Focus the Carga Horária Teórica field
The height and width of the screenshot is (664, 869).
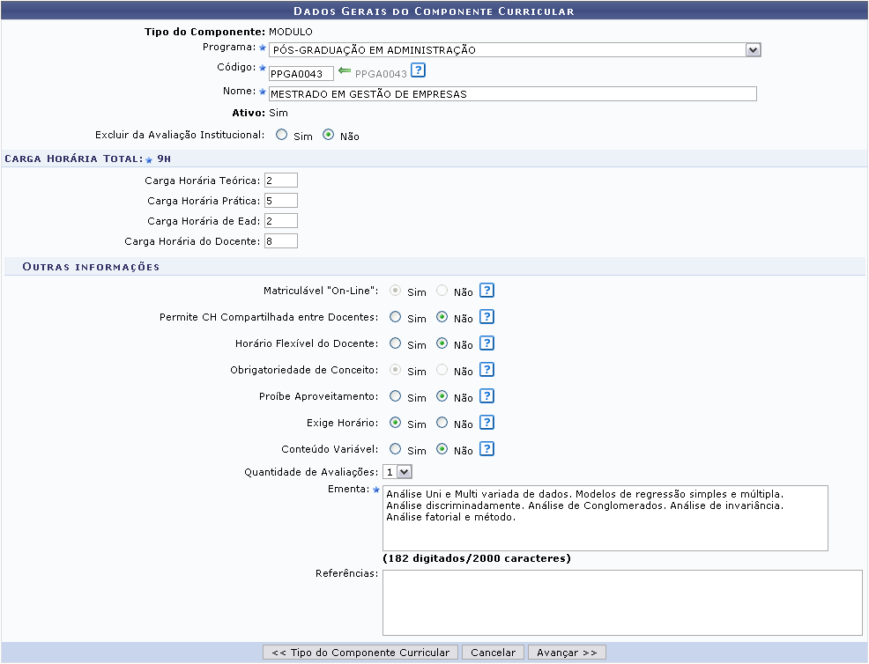tap(280, 180)
